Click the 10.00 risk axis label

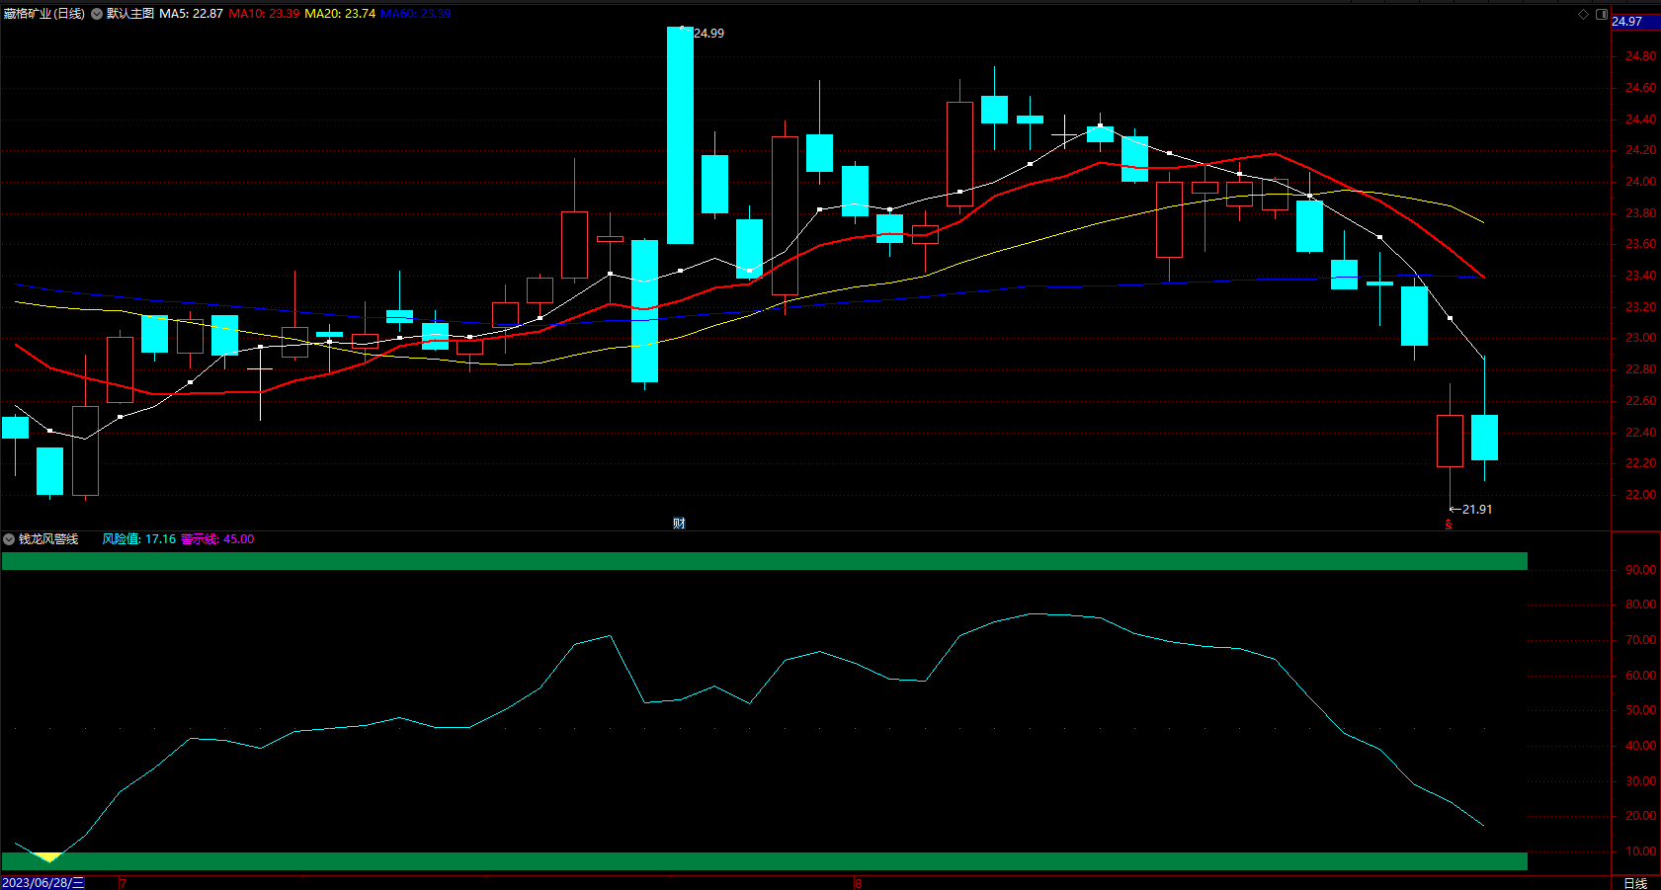click(x=1641, y=851)
